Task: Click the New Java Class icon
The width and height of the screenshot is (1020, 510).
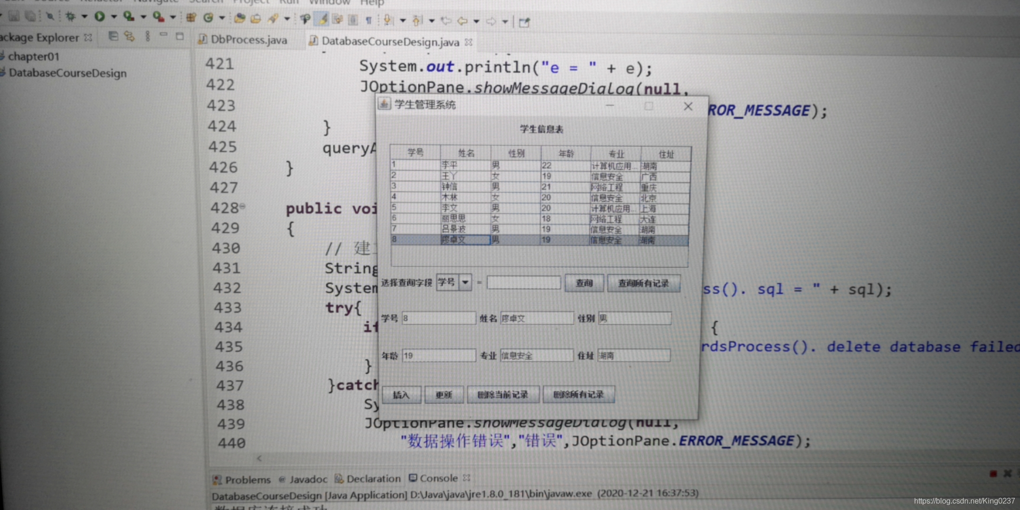Action: pos(208,17)
